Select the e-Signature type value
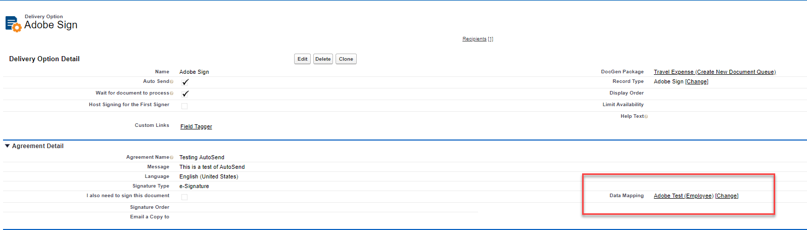Image resolution: width=807 pixels, height=230 pixels. 194,186
